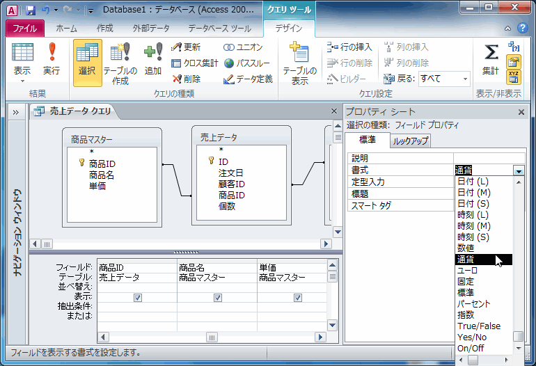Image resolution: width=536 pixels, height=366 pixels.
Task: Click the 顧客ID field in 売上データ table
Action: (231, 184)
